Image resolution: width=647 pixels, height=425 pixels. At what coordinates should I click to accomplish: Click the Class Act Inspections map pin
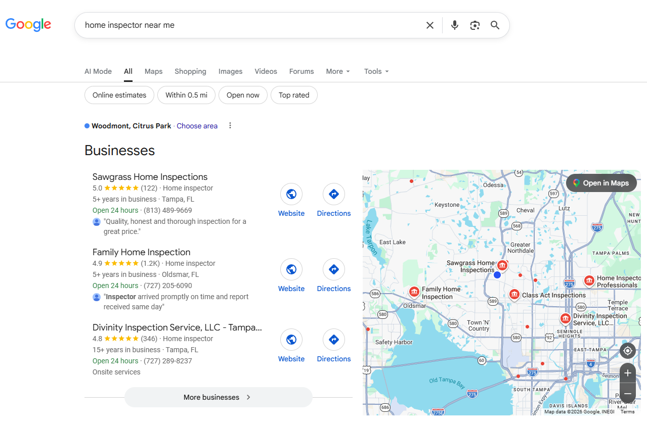[x=514, y=294]
